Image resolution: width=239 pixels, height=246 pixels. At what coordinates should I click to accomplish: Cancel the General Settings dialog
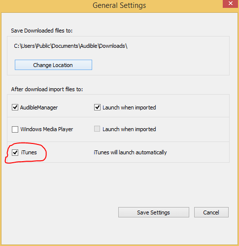211,212
